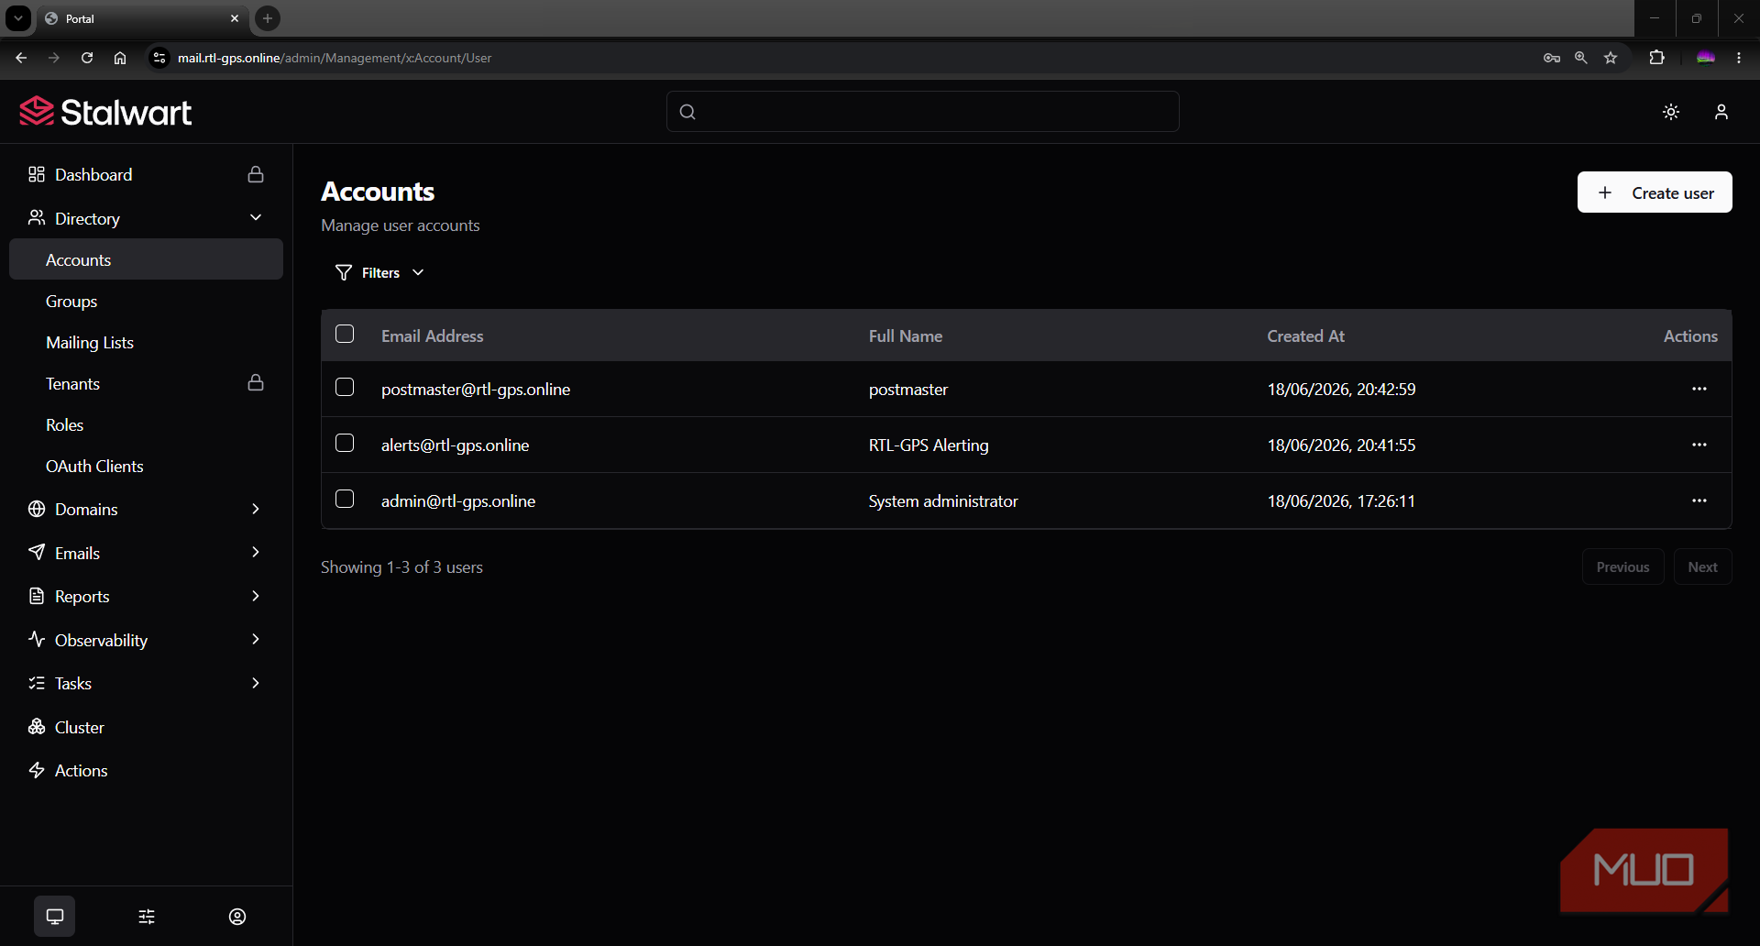Open actions menu for alerts@rtl-gps.online
The height and width of the screenshot is (946, 1760).
point(1699,445)
